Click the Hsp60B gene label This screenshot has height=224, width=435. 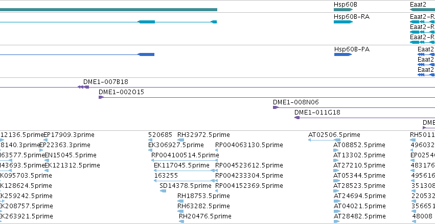pyautogui.click(x=345, y=5)
